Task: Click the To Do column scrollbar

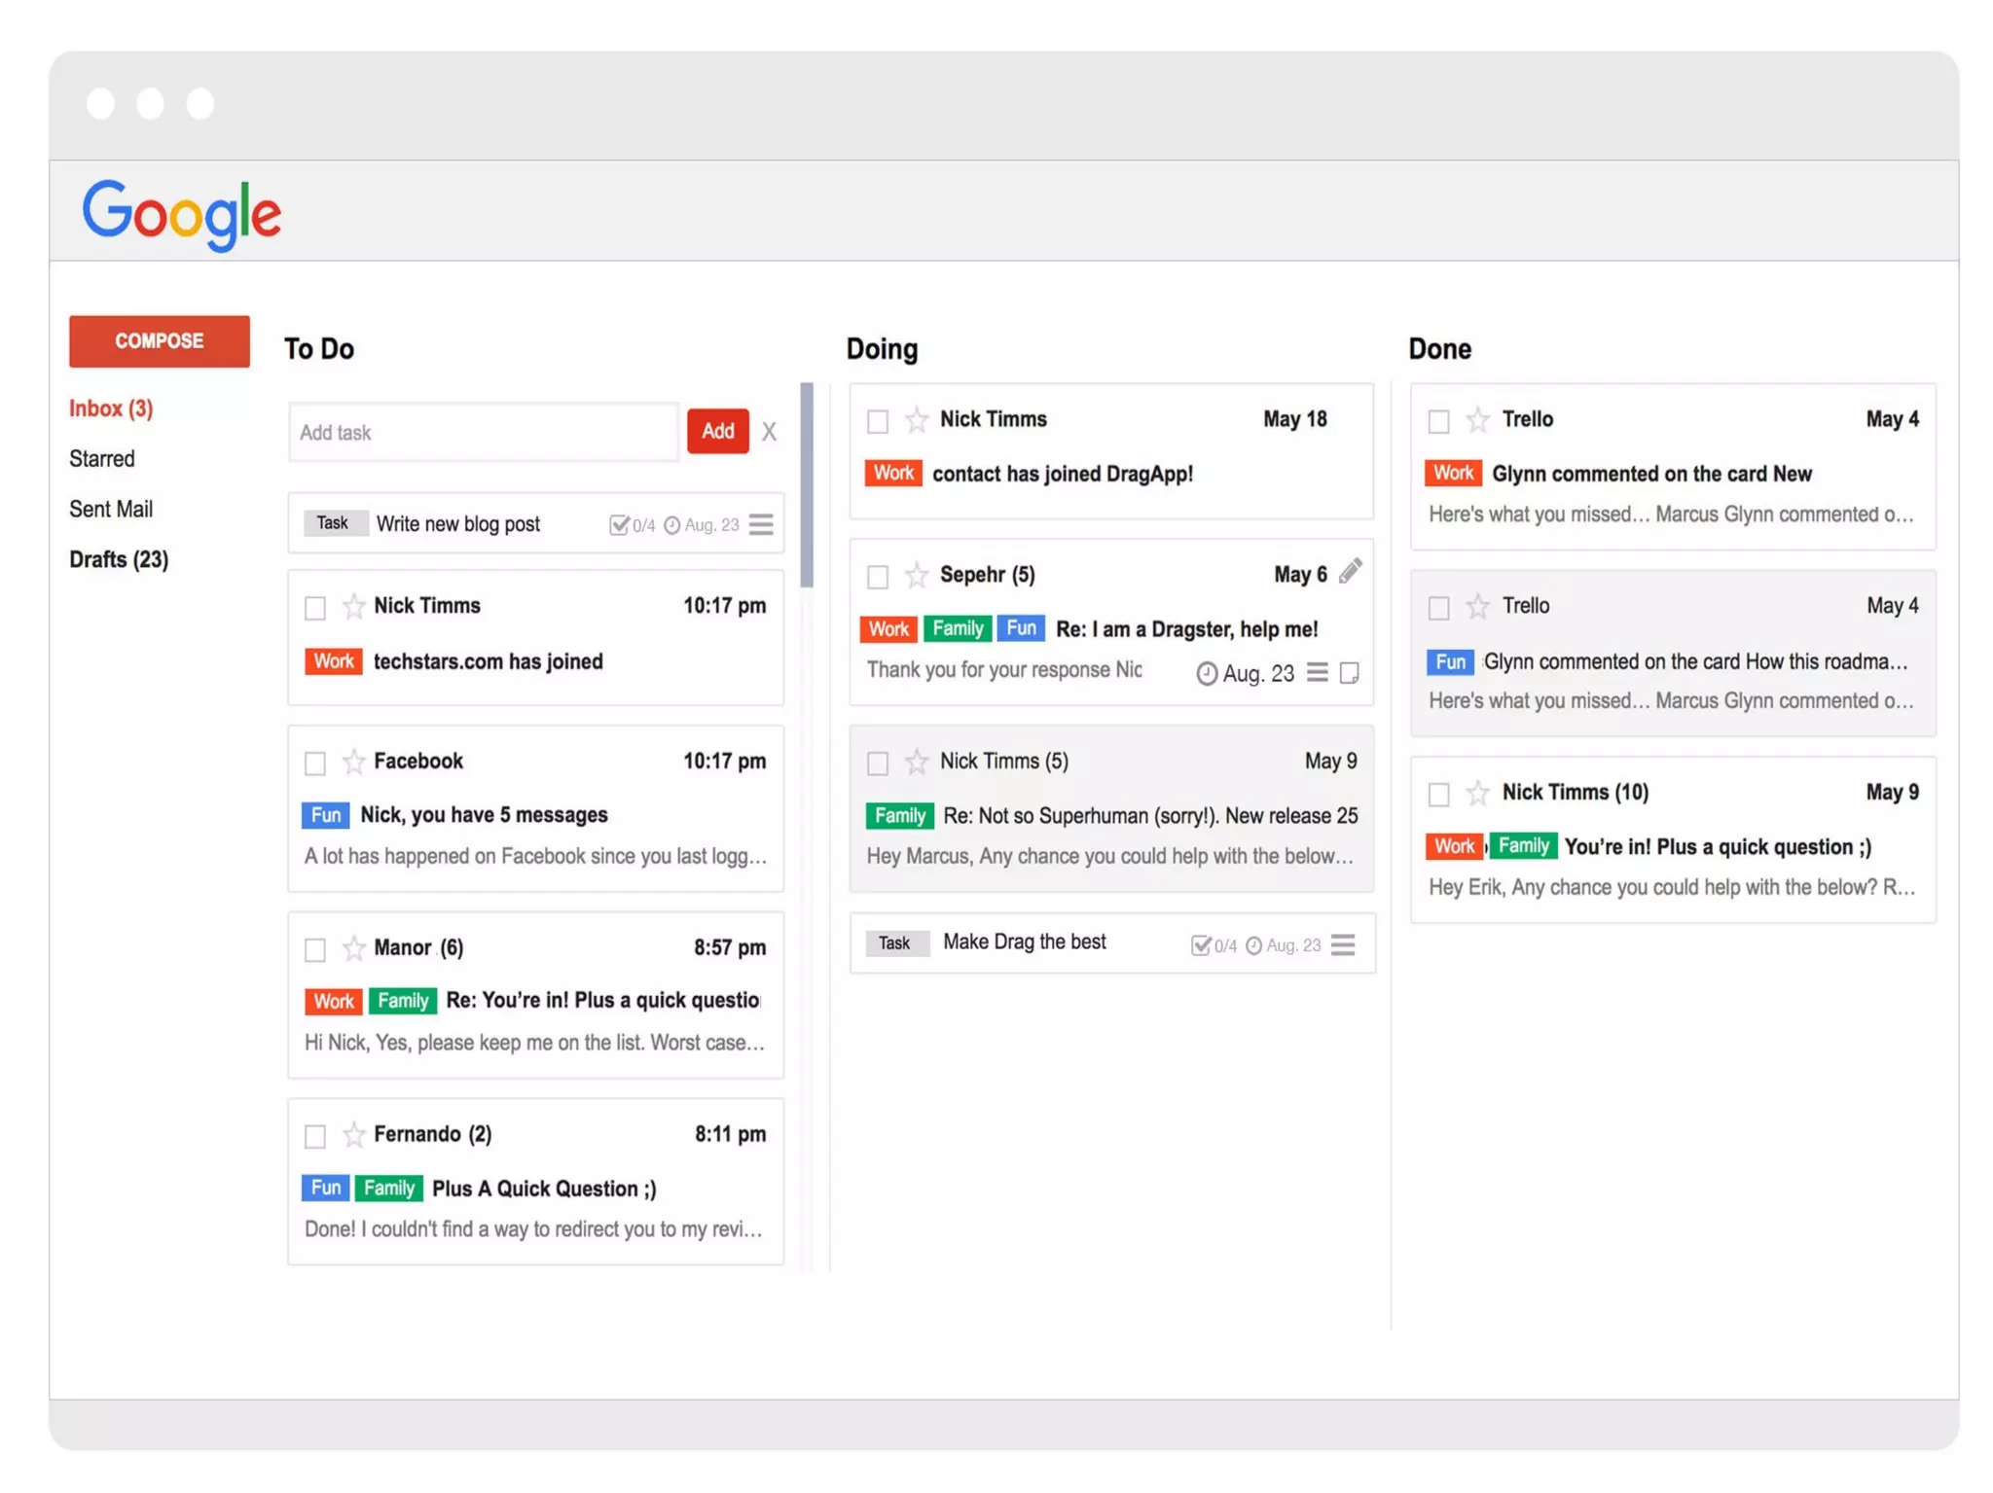Action: [806, 486]
